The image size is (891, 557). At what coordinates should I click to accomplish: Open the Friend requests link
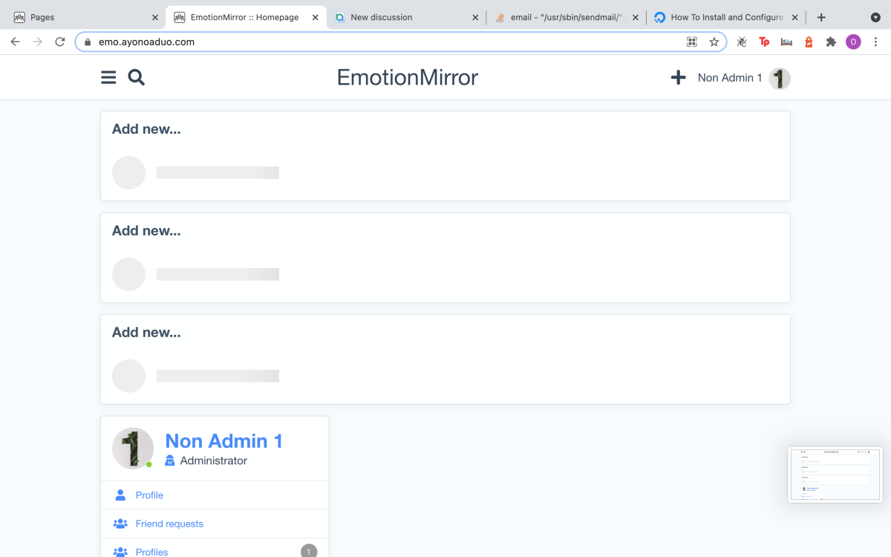tap(169, 524)
